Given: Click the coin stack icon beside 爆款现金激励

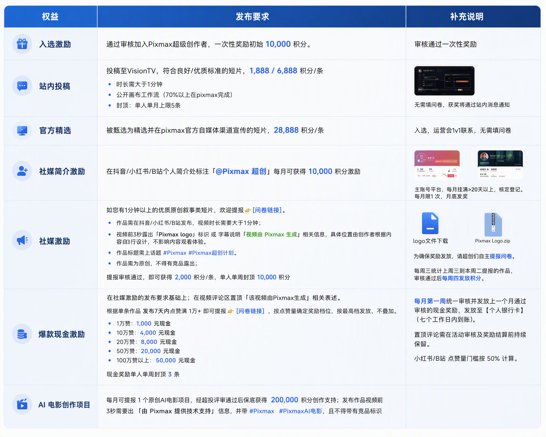Looking at the screenshot, I should click(x=22, y=334).
